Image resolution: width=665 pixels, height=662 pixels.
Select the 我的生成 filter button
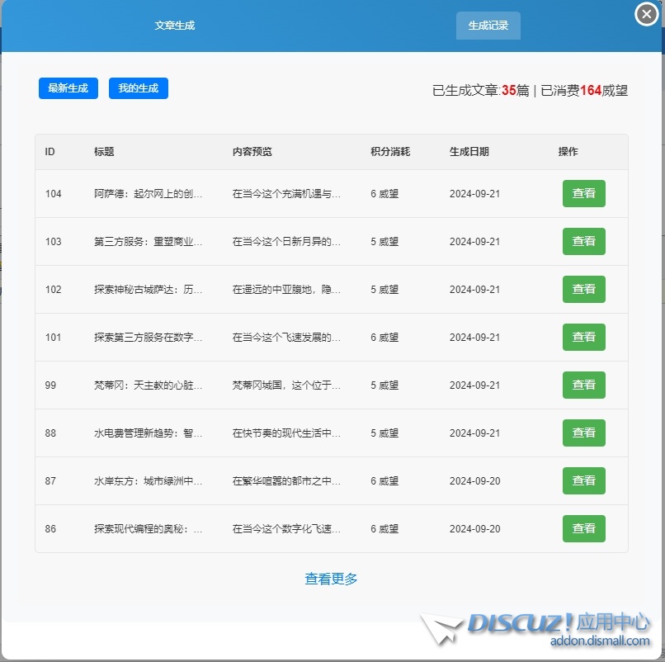point(138,88)
